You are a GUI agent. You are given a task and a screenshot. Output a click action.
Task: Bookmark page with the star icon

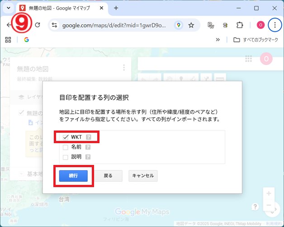click(191, 25)
